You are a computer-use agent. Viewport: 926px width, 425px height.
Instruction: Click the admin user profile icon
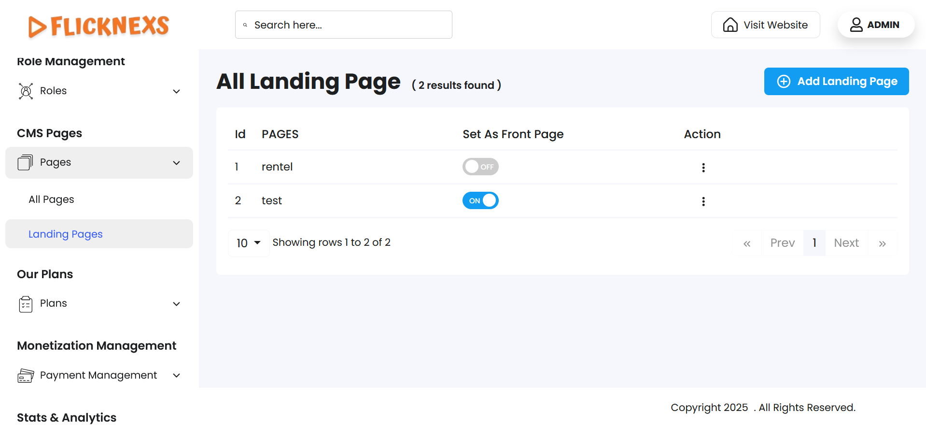(856, 25)
